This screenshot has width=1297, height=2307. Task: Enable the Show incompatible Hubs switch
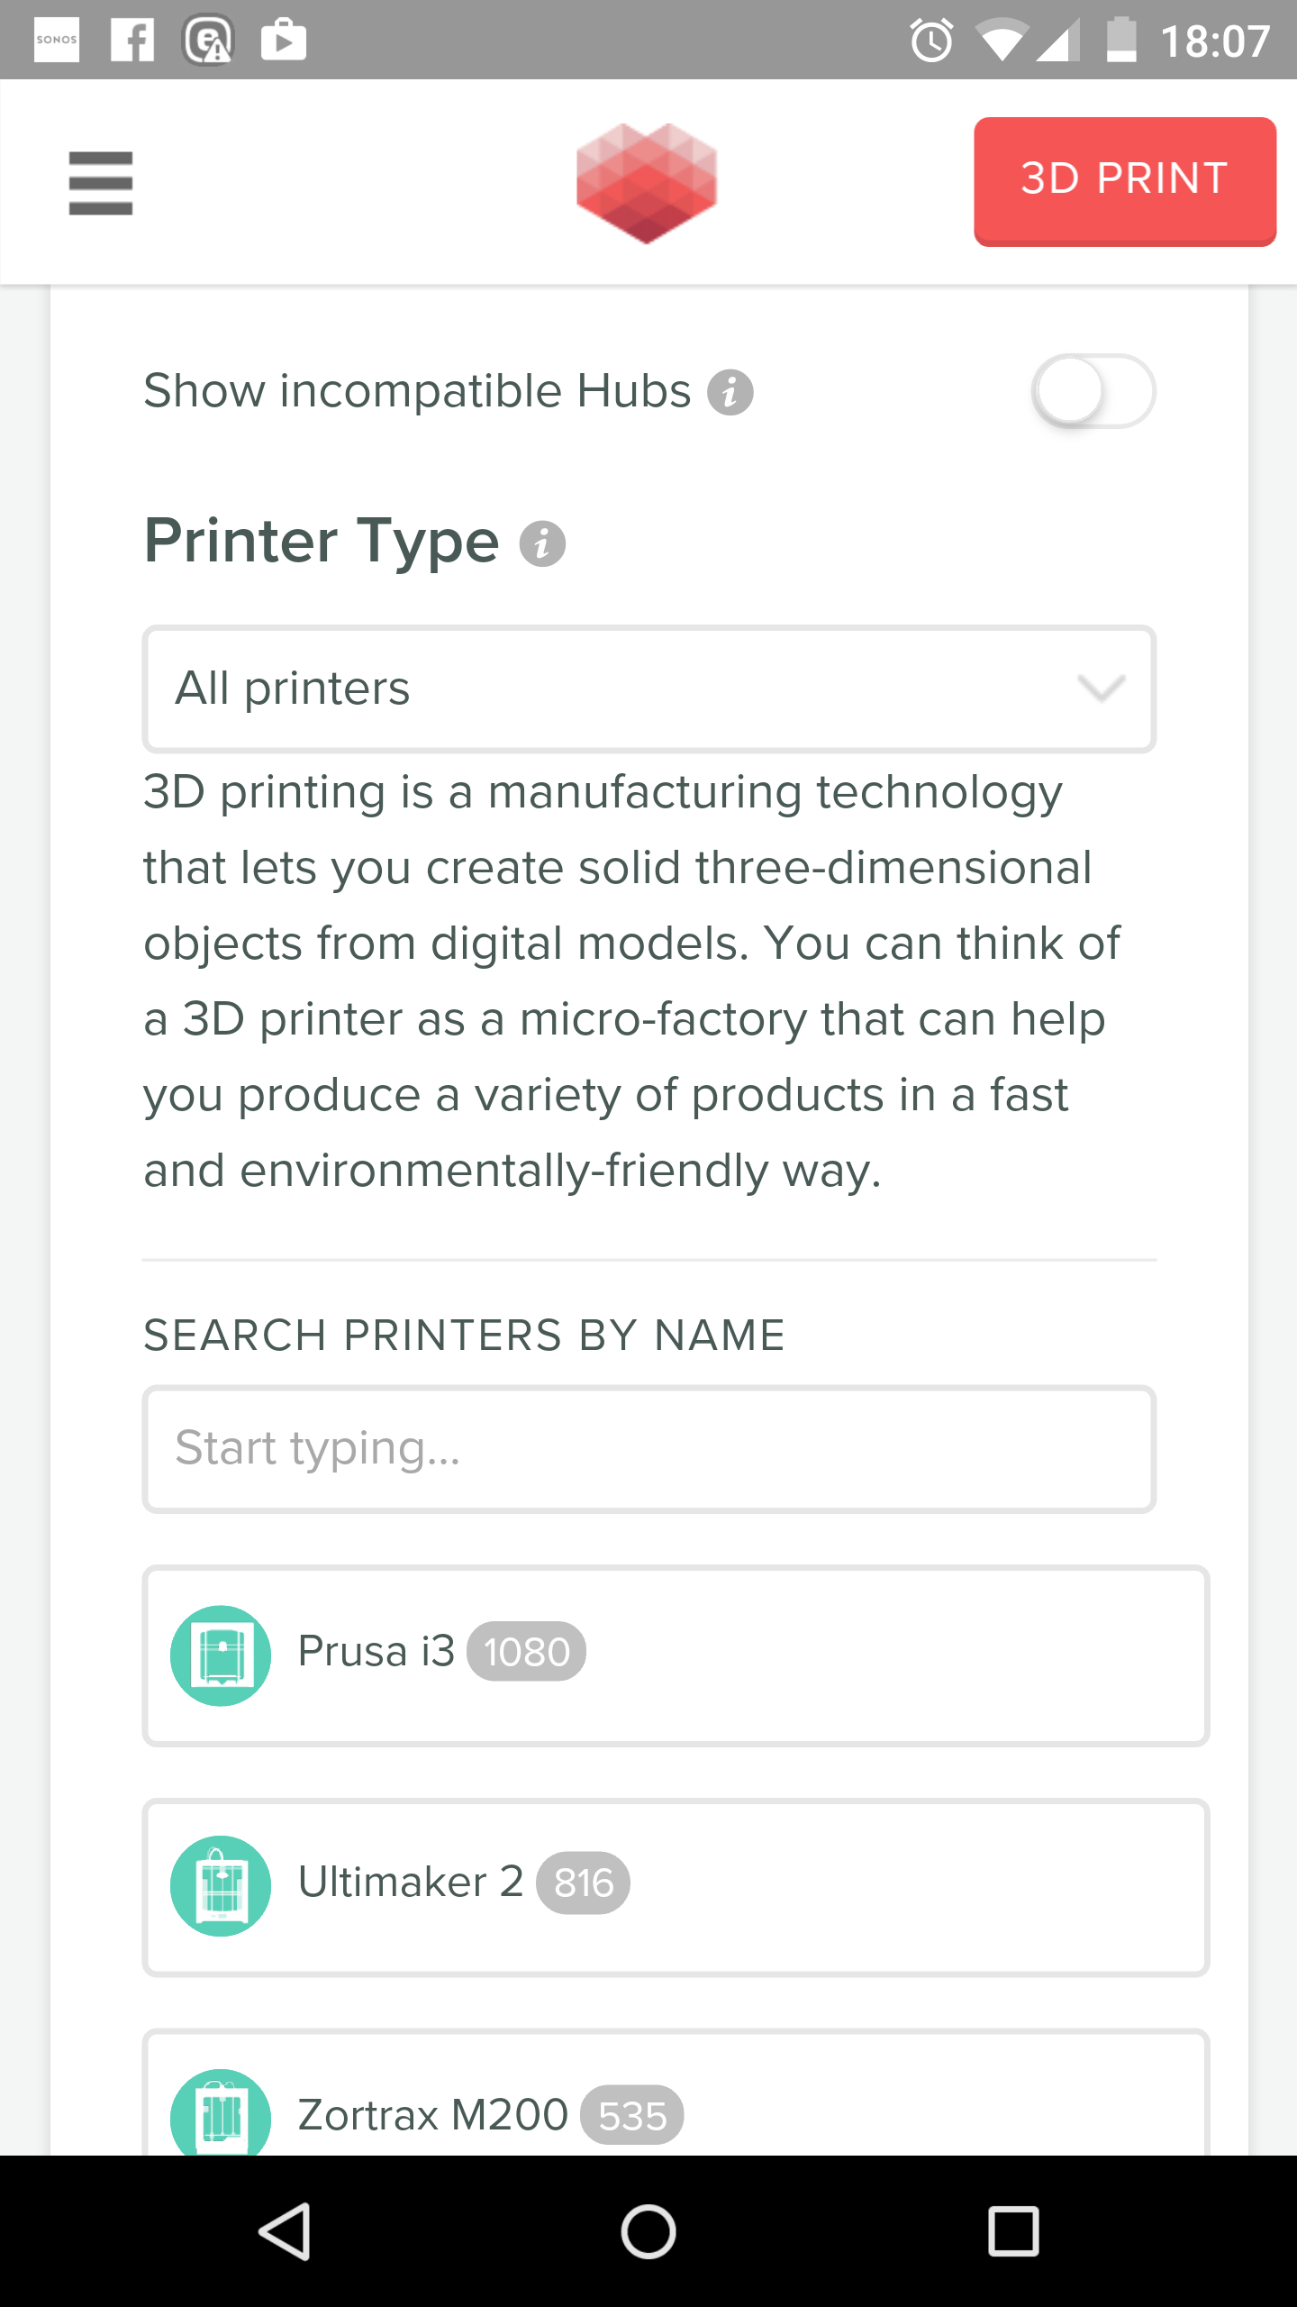[x=1093, y=391]
